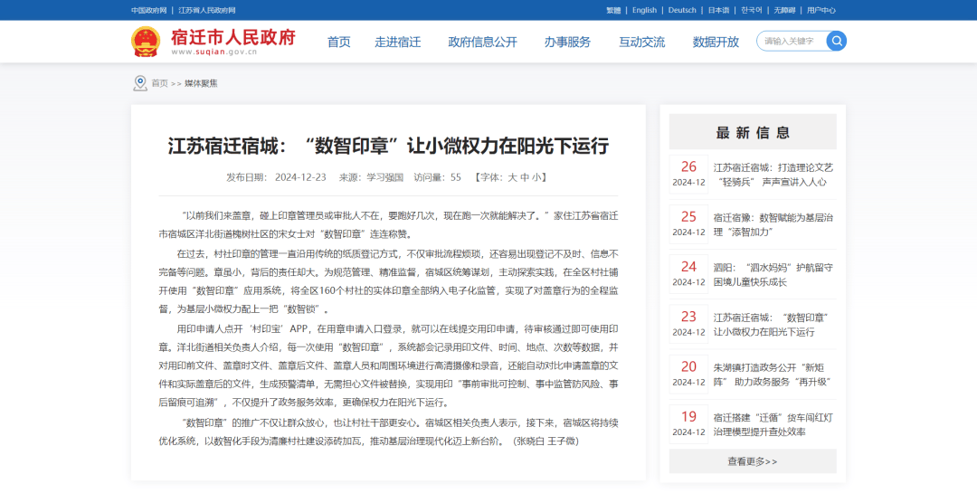Open 泗阳 '泗水妈妈' news article link

772,274
